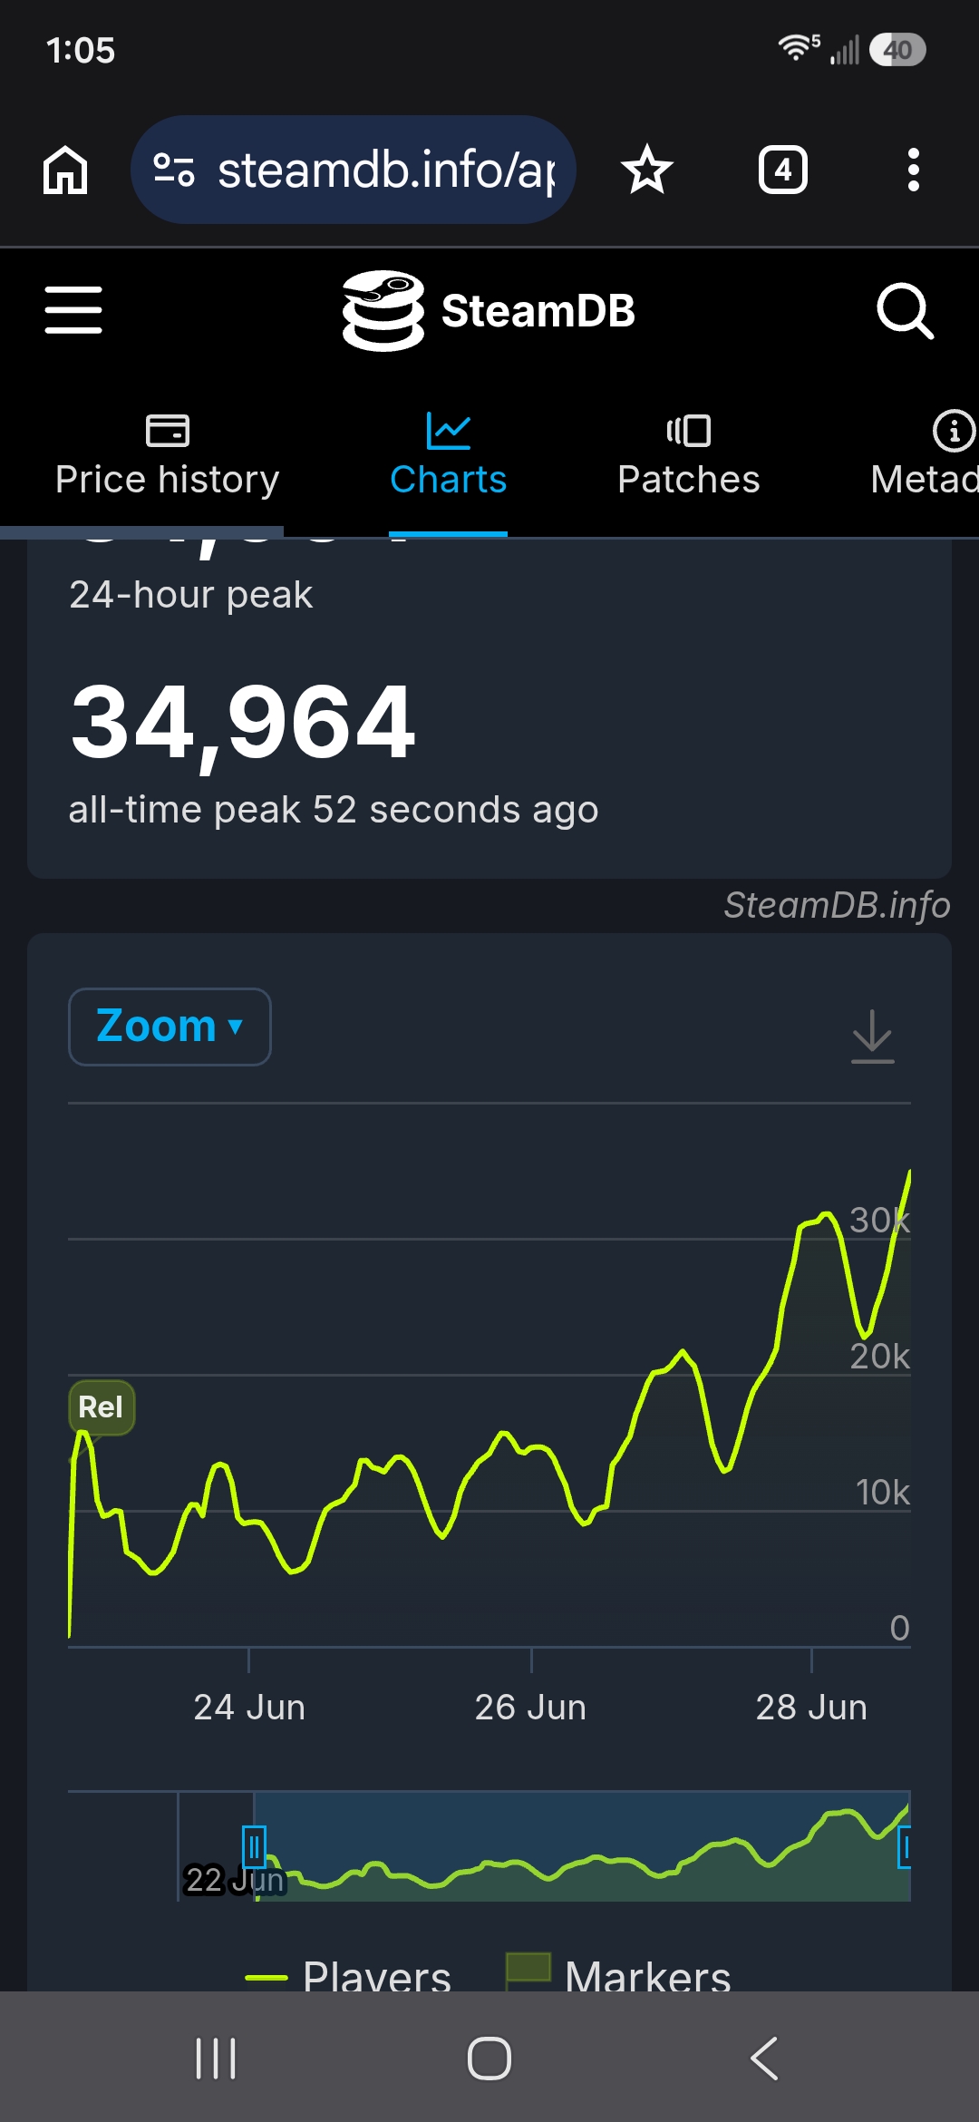Tap the browser home icon
The width and height of the screenshot is (979, 2122).
[65, 170]
